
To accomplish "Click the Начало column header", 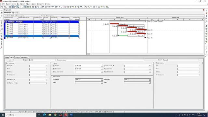I will [x=47, y=19].
